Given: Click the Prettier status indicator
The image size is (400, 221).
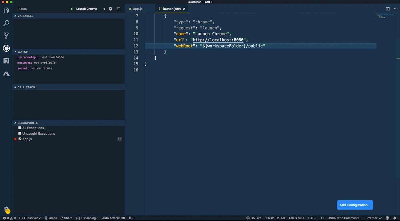Looking at the screenshot, I should 374,218.
